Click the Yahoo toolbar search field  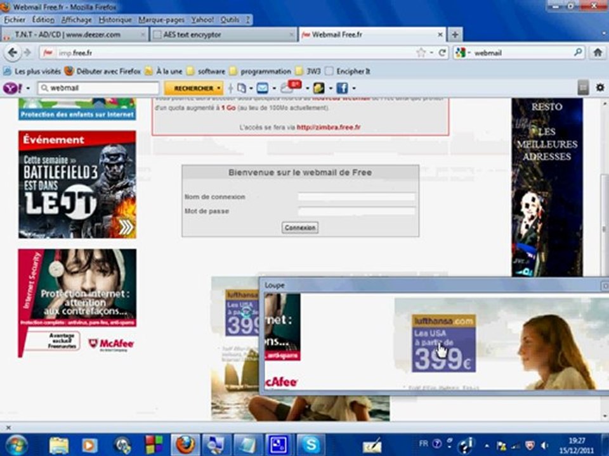(99, 88)
